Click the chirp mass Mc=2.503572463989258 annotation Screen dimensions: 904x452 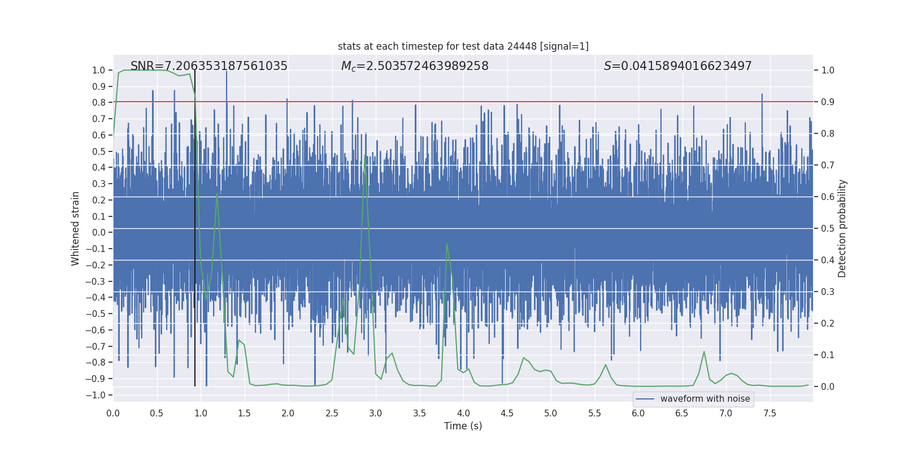[x=415, y=66]
